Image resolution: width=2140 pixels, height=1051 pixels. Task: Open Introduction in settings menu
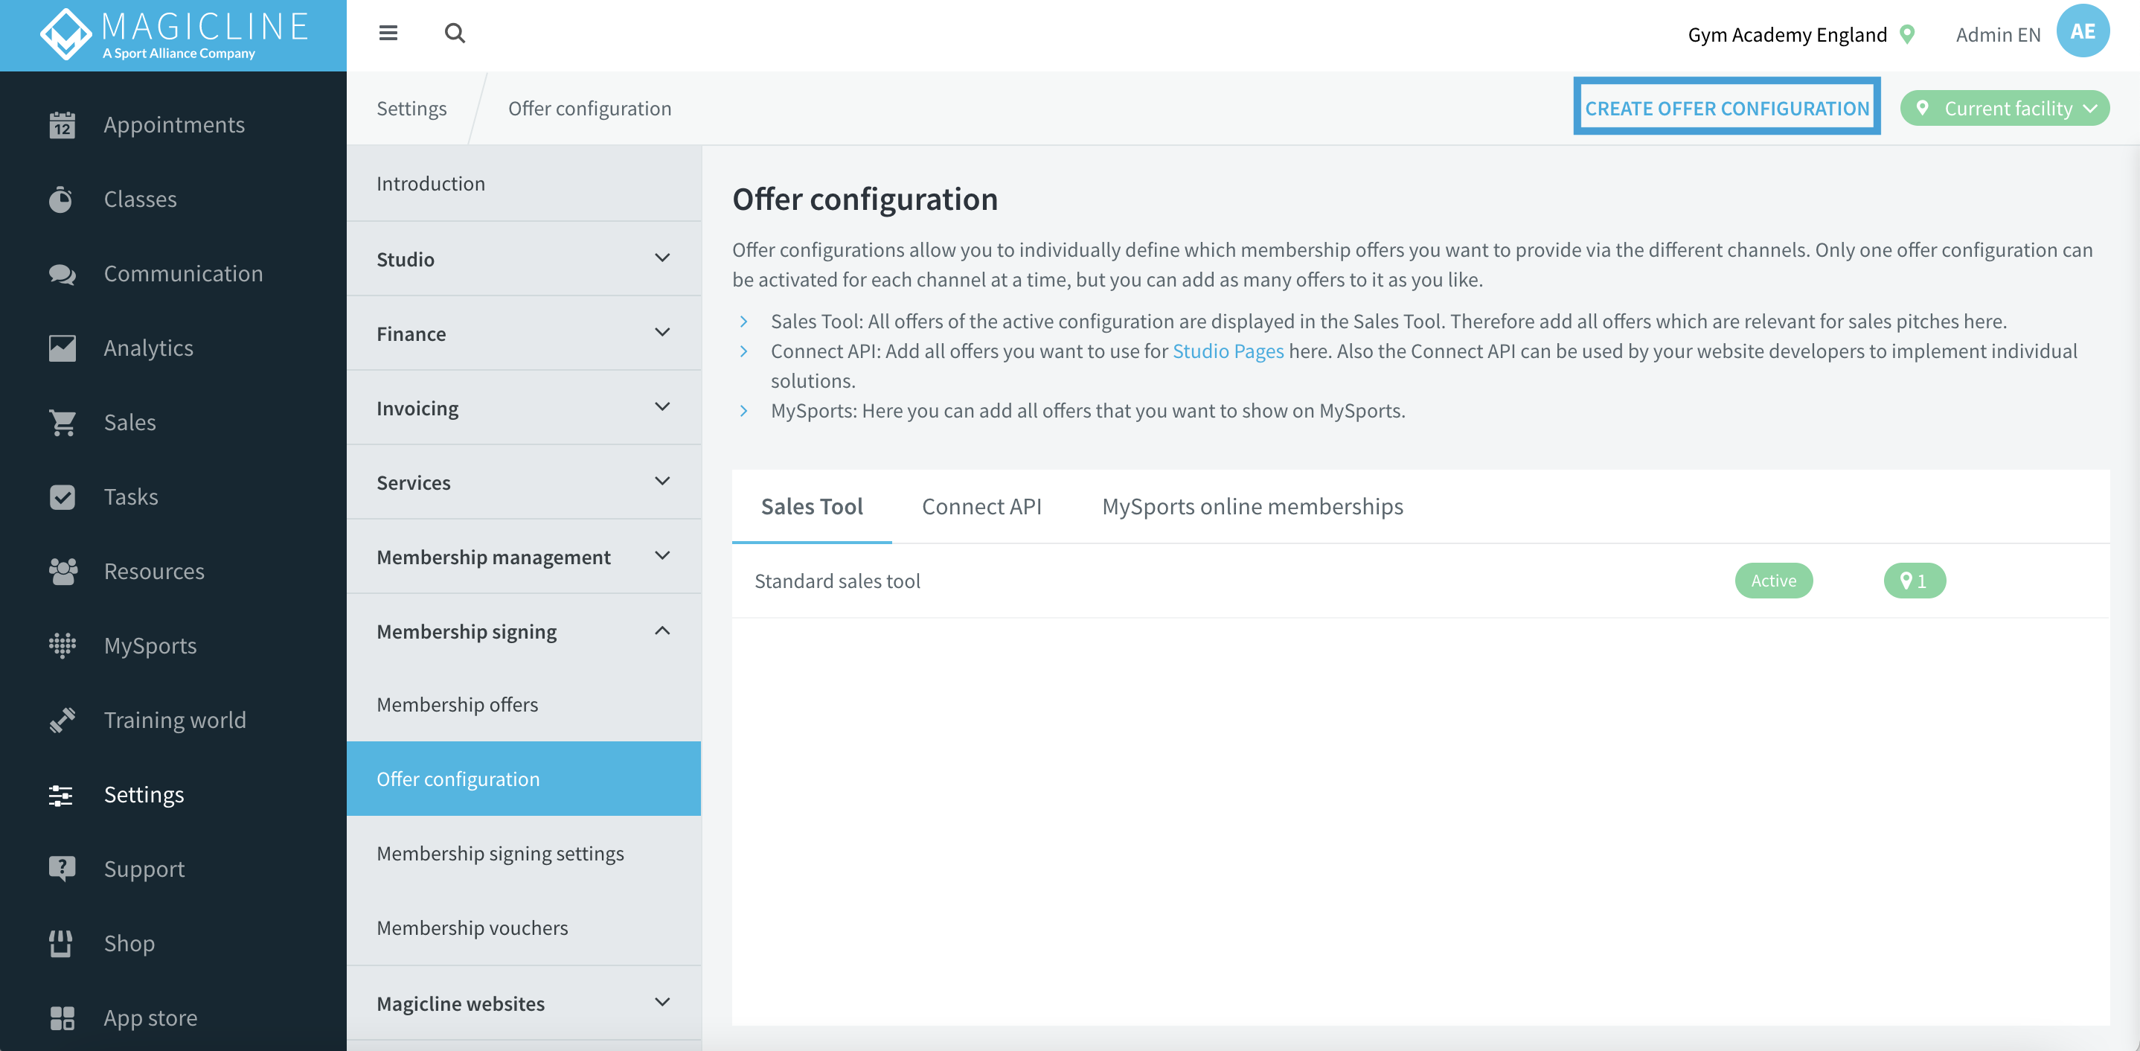[524, 184]
